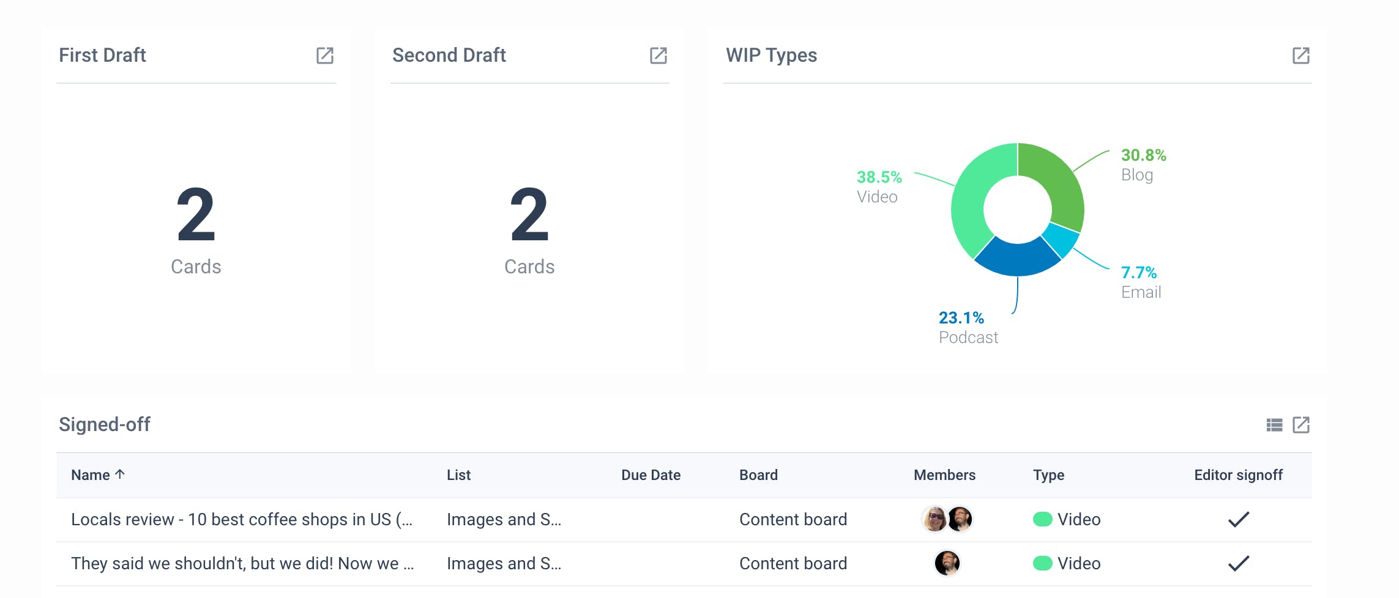The height and width of the screenshot is (598, 1399).
Task: Open First Draft tile in new window
Action: point(324,56)
